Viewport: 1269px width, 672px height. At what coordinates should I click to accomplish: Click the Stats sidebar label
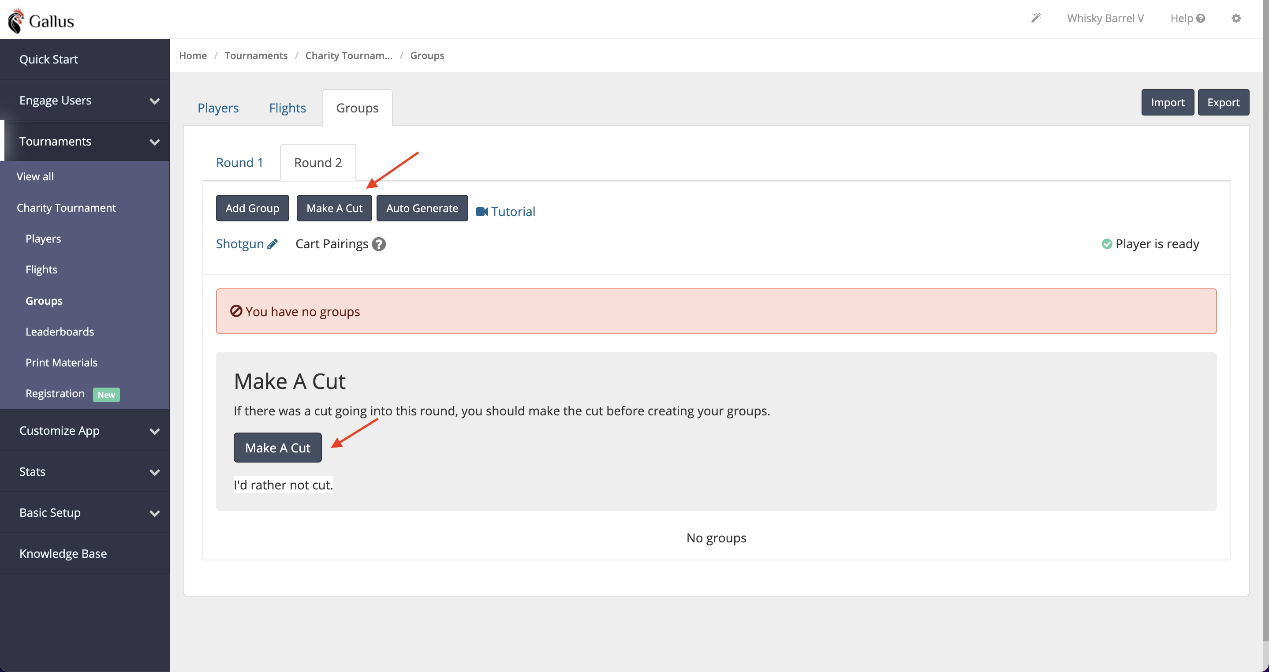tap(32, 471)
